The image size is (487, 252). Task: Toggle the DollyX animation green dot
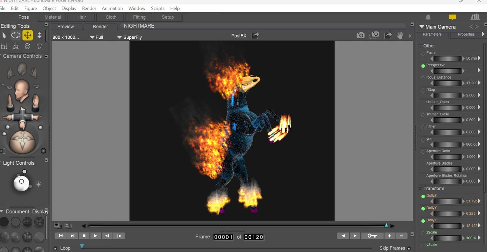coord(423,220)
